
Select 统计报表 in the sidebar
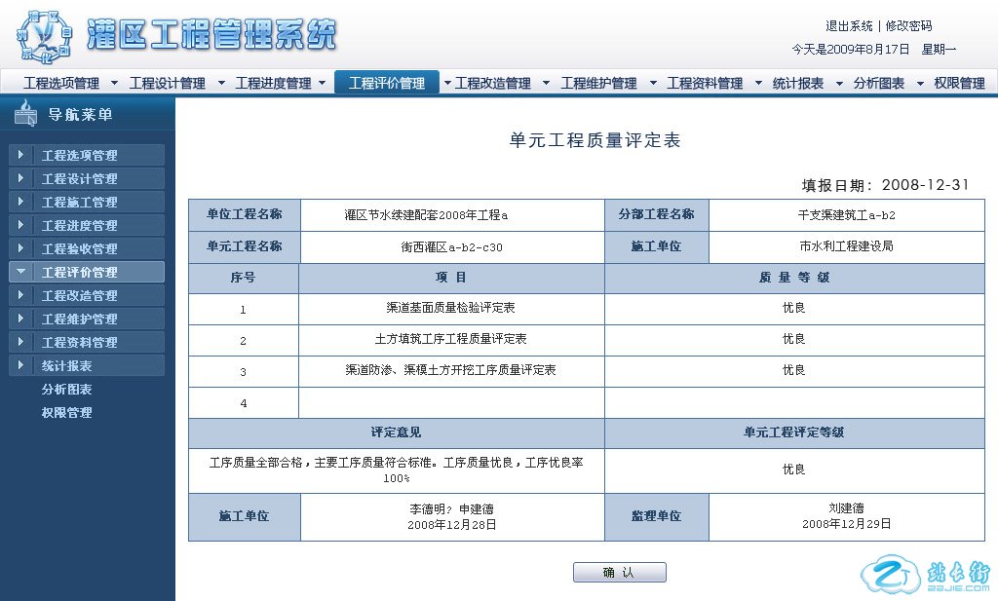[66, 365]
